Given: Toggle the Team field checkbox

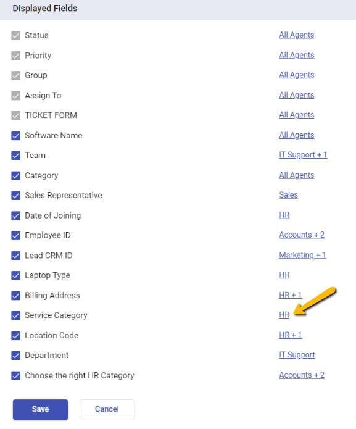Looking at the screenshot, I should (x=16, y=156).
